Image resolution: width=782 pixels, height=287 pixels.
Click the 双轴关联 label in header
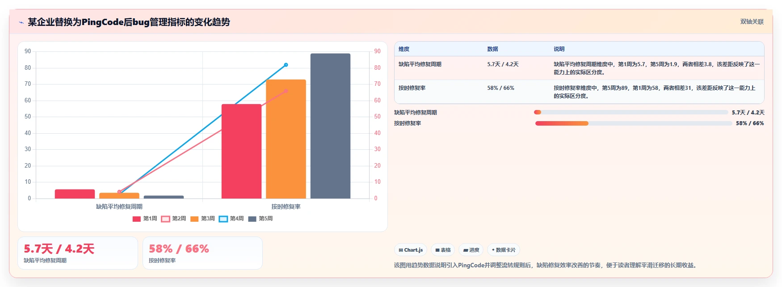tap(752, 21)
